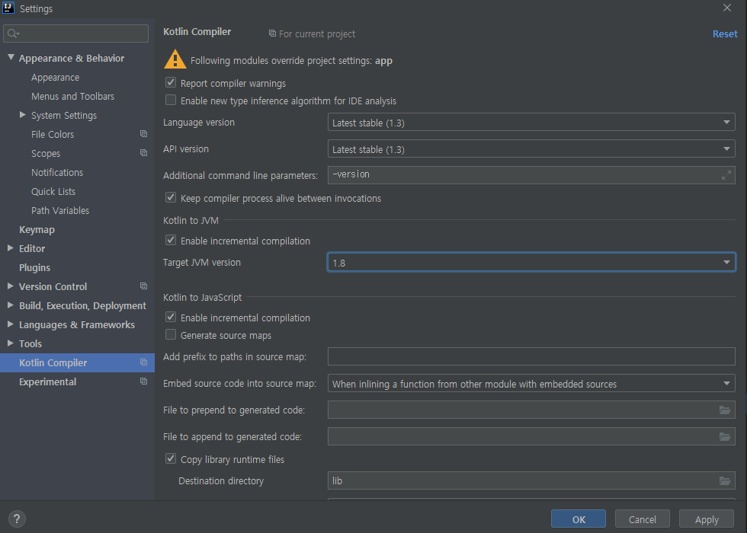Select Menus and Toolbars settings
The width and height of the screenshot is (747, 533).
73,96
